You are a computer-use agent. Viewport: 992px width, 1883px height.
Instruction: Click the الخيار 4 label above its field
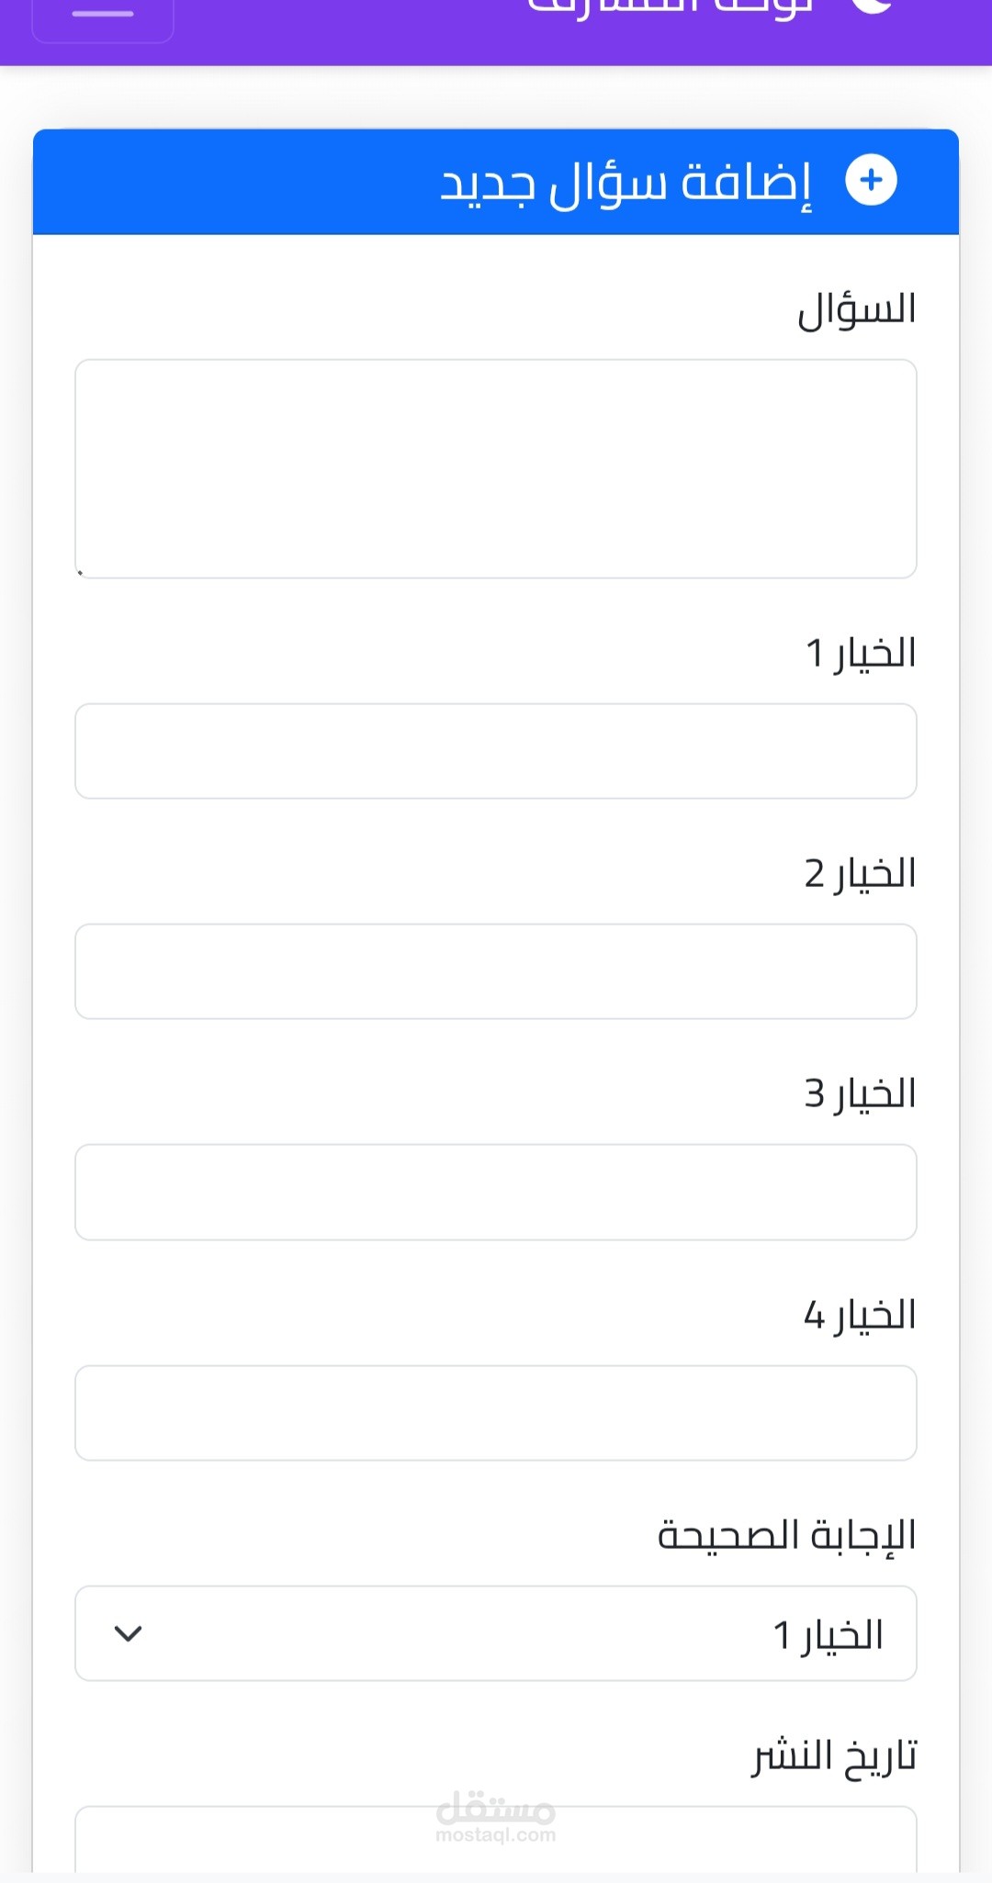(x=861, y=1315)
